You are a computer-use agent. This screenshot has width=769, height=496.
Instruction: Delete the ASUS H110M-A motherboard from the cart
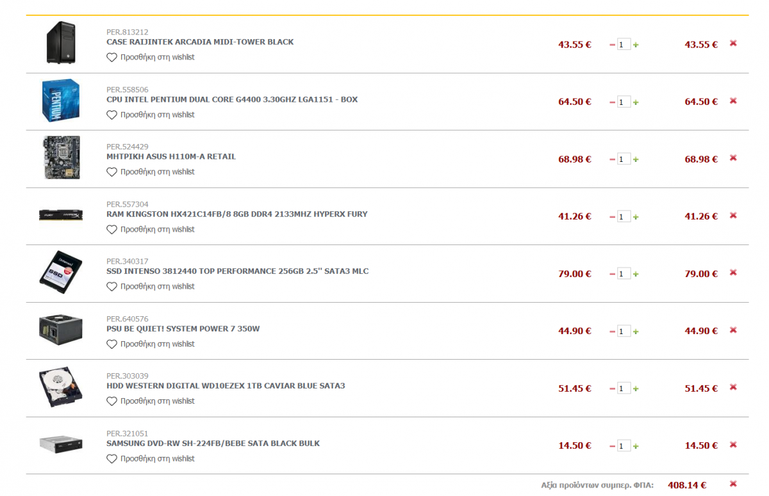click(x=733, y=158)
